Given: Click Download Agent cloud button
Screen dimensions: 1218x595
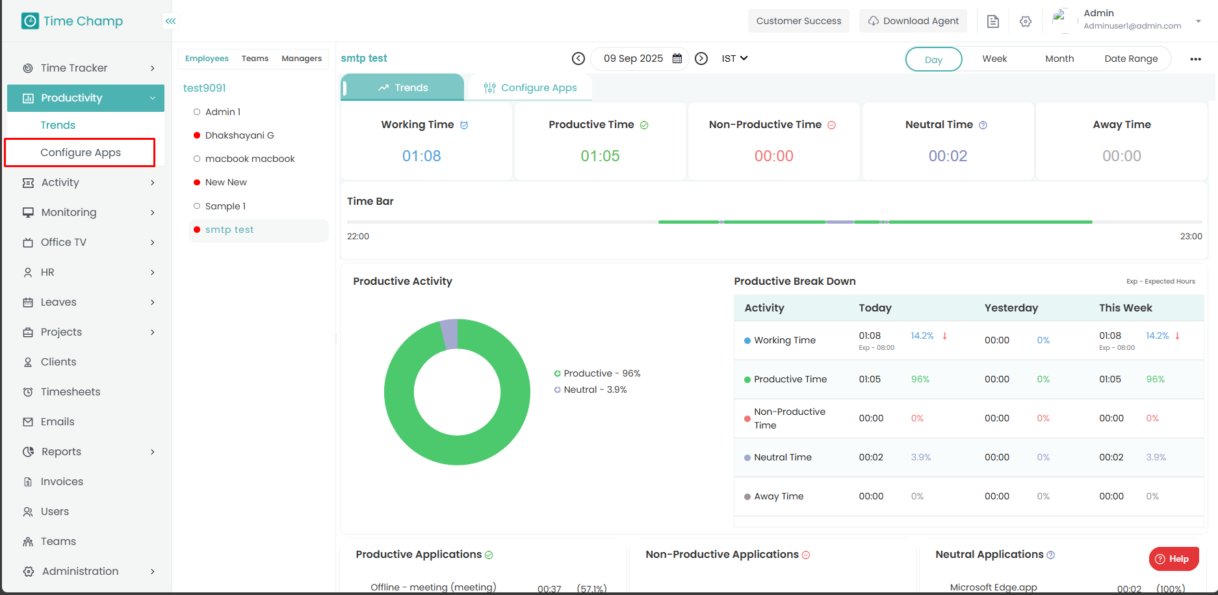Looking at the screenshot, I should [x=913, y=21].
